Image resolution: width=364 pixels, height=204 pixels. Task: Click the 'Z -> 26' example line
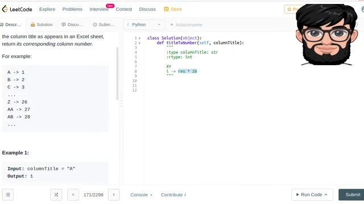[x=17, y=102]
